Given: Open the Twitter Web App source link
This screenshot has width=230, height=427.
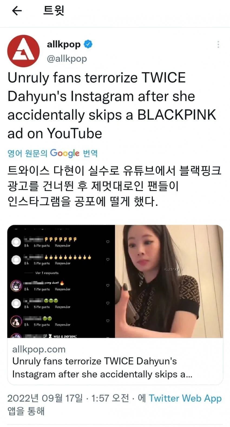Looking at the screenshot, I should coord(185,398).
